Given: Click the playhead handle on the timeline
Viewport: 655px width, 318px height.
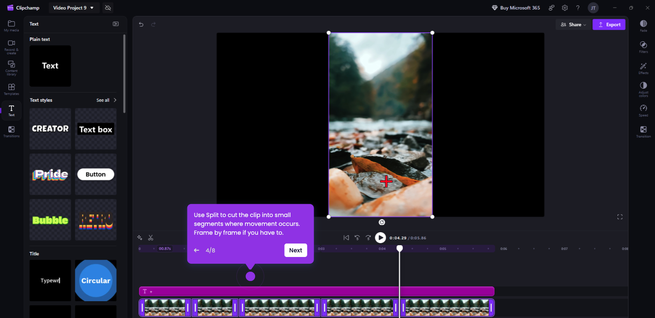Looking at the screenshot, I should tap(399, 249).
